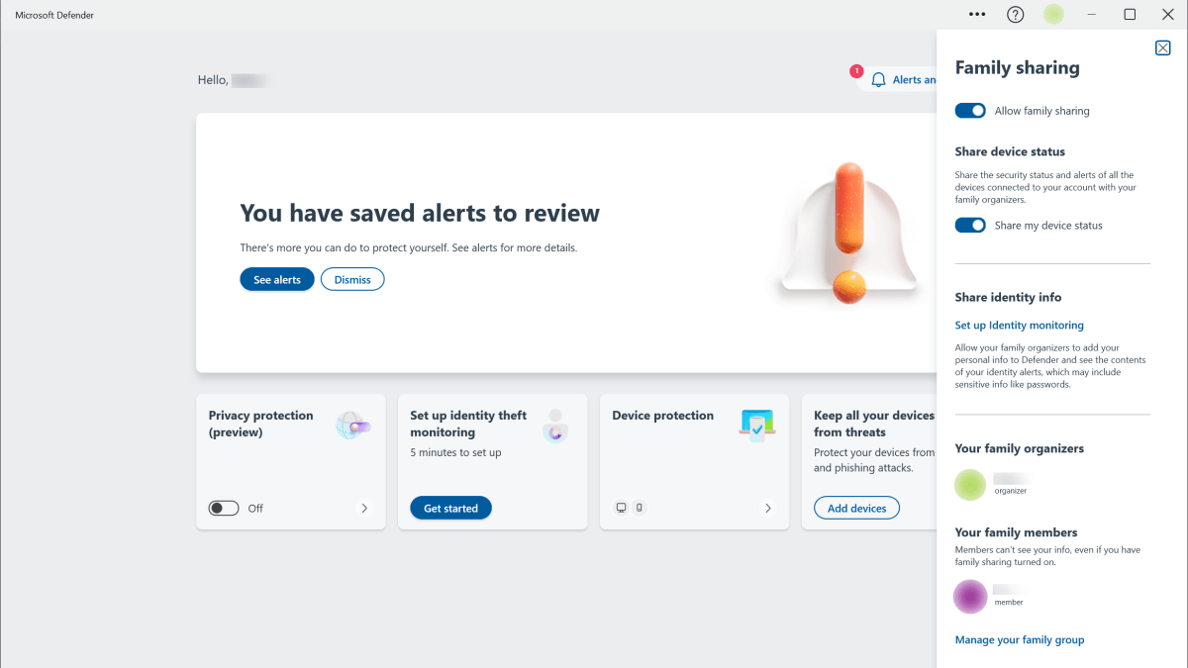Enable the Privacy protection toggle
Screen dimensions: 1188x668
coord(224,509)
